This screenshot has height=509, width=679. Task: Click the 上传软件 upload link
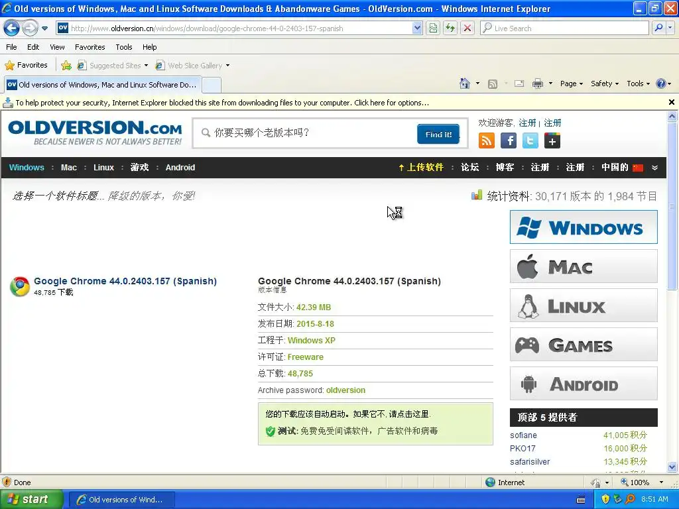click(x=421, y=168)
